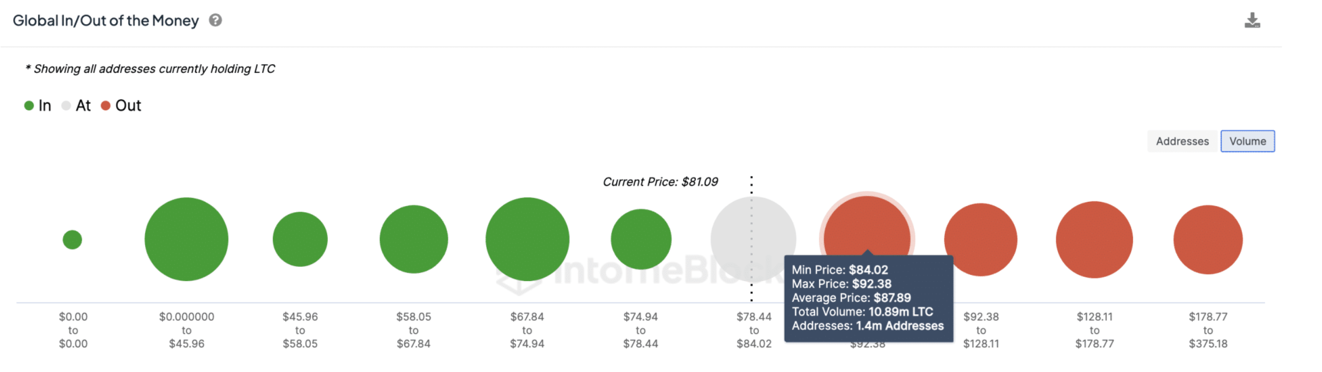This screenshot has width=1322, height=372.
Task: Toggle the In series visibility in the legend
Action: (x=37, y=105)
